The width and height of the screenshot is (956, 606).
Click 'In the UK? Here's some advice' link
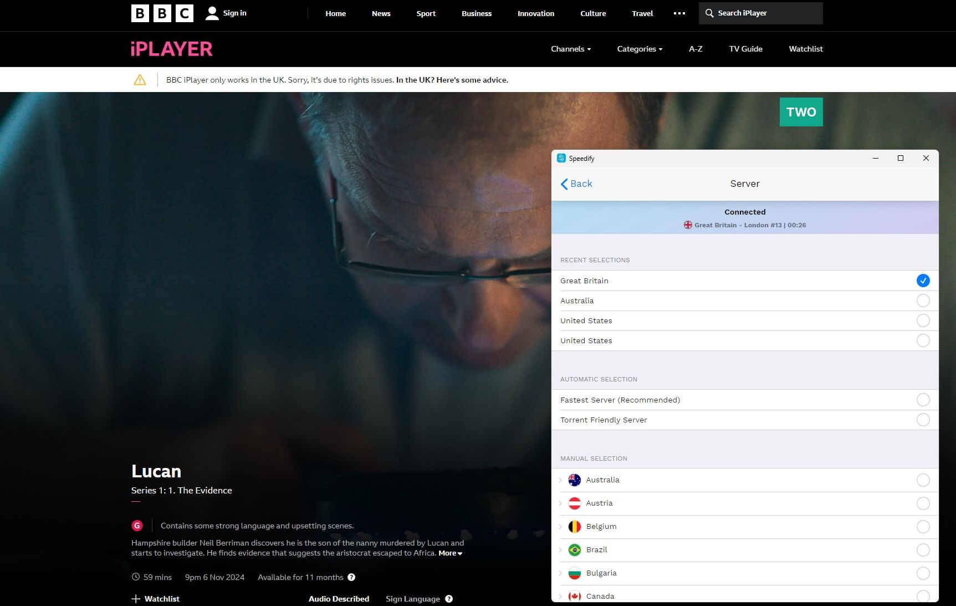pyautogui.click(x=452, y=80)
